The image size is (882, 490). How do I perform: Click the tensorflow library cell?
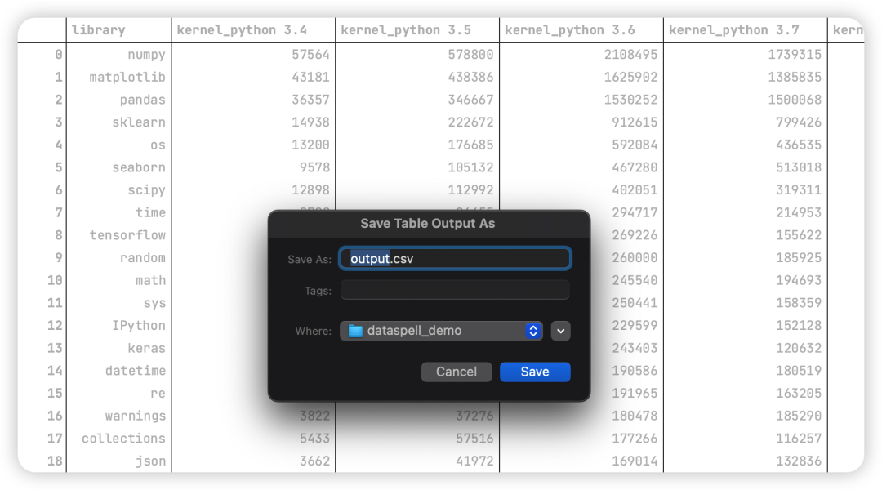point(127,234)
